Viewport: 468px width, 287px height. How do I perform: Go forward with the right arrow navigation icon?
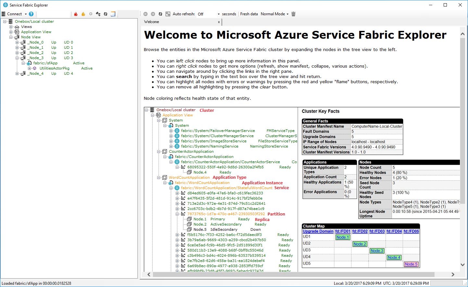click(153, 14)
